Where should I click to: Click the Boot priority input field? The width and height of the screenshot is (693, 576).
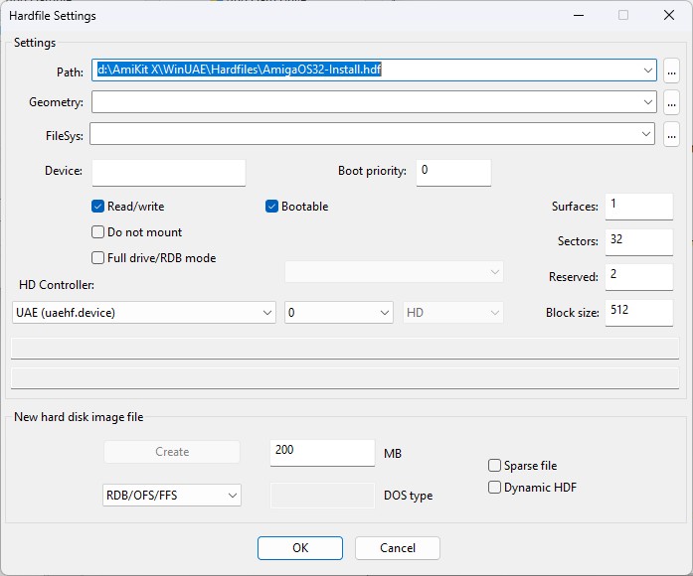(x=453, y=172)
